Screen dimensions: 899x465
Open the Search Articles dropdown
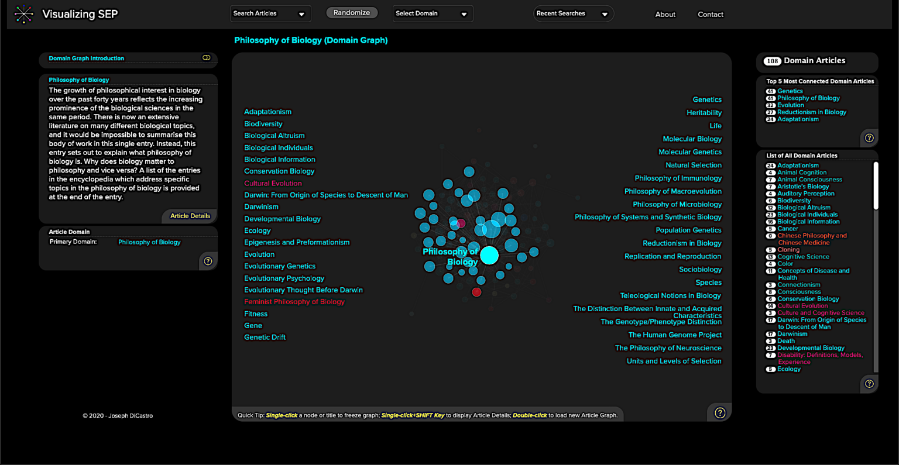click(270, 13)
